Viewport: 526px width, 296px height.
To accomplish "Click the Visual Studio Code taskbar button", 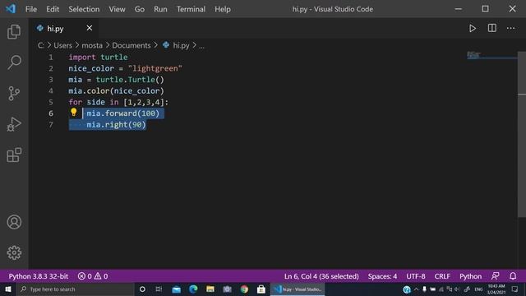I will click(298, 289).
